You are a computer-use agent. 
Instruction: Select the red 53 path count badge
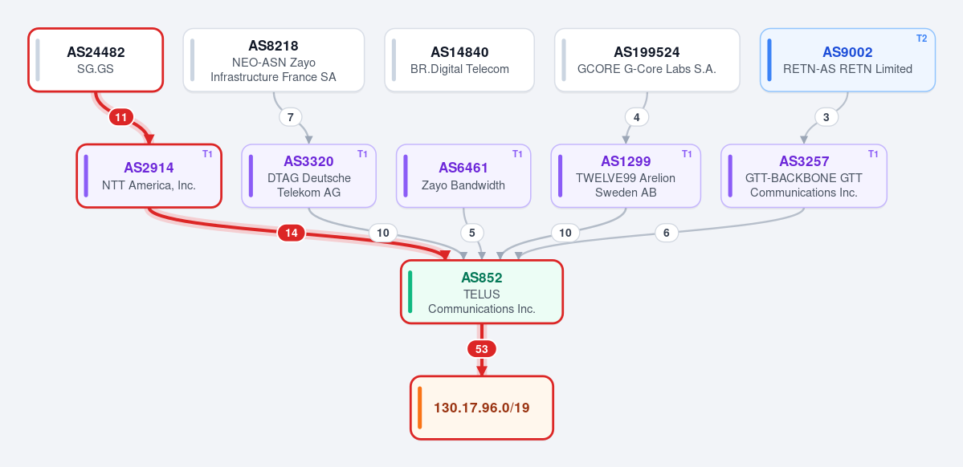pos(482,349)
